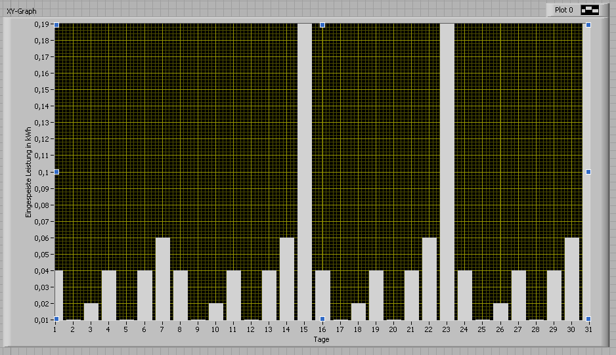Viewport: 616px width, 355px height.
Task: Click the bar above day 19
Action: point(376,295)
